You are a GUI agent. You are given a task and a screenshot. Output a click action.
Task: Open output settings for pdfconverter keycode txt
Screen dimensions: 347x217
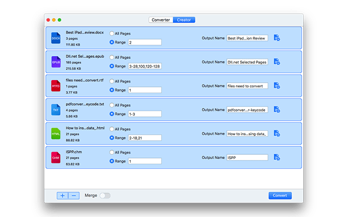277,110
